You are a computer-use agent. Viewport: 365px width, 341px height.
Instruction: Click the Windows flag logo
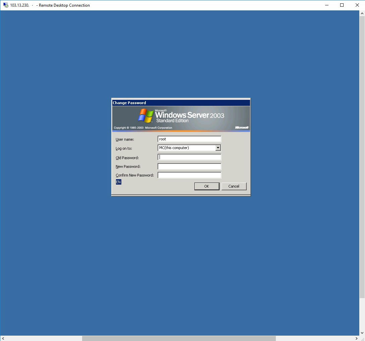tap(146, 116)
